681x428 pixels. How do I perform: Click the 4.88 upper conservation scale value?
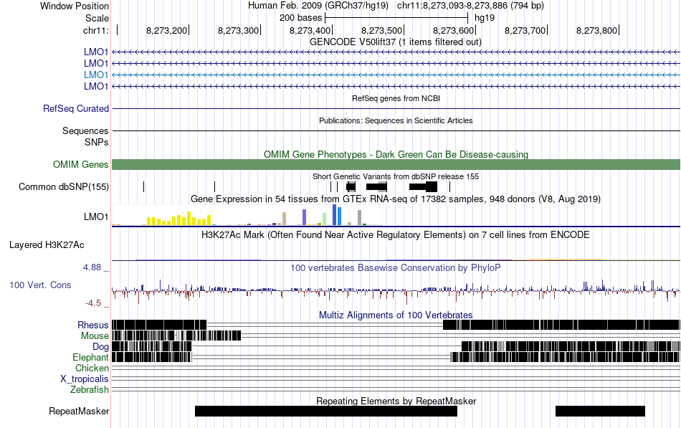(x=92, y=267)
